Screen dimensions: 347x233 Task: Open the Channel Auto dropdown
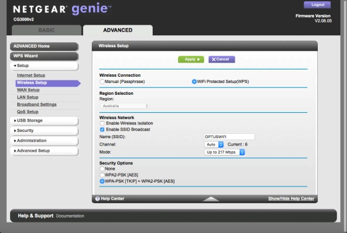click(214, 144)
